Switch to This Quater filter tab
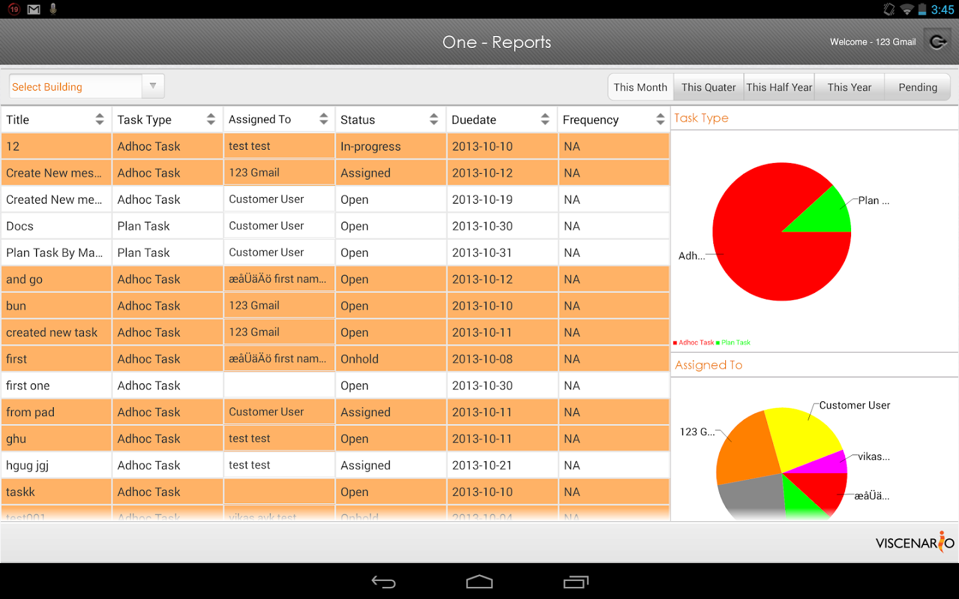 [709, 87]
